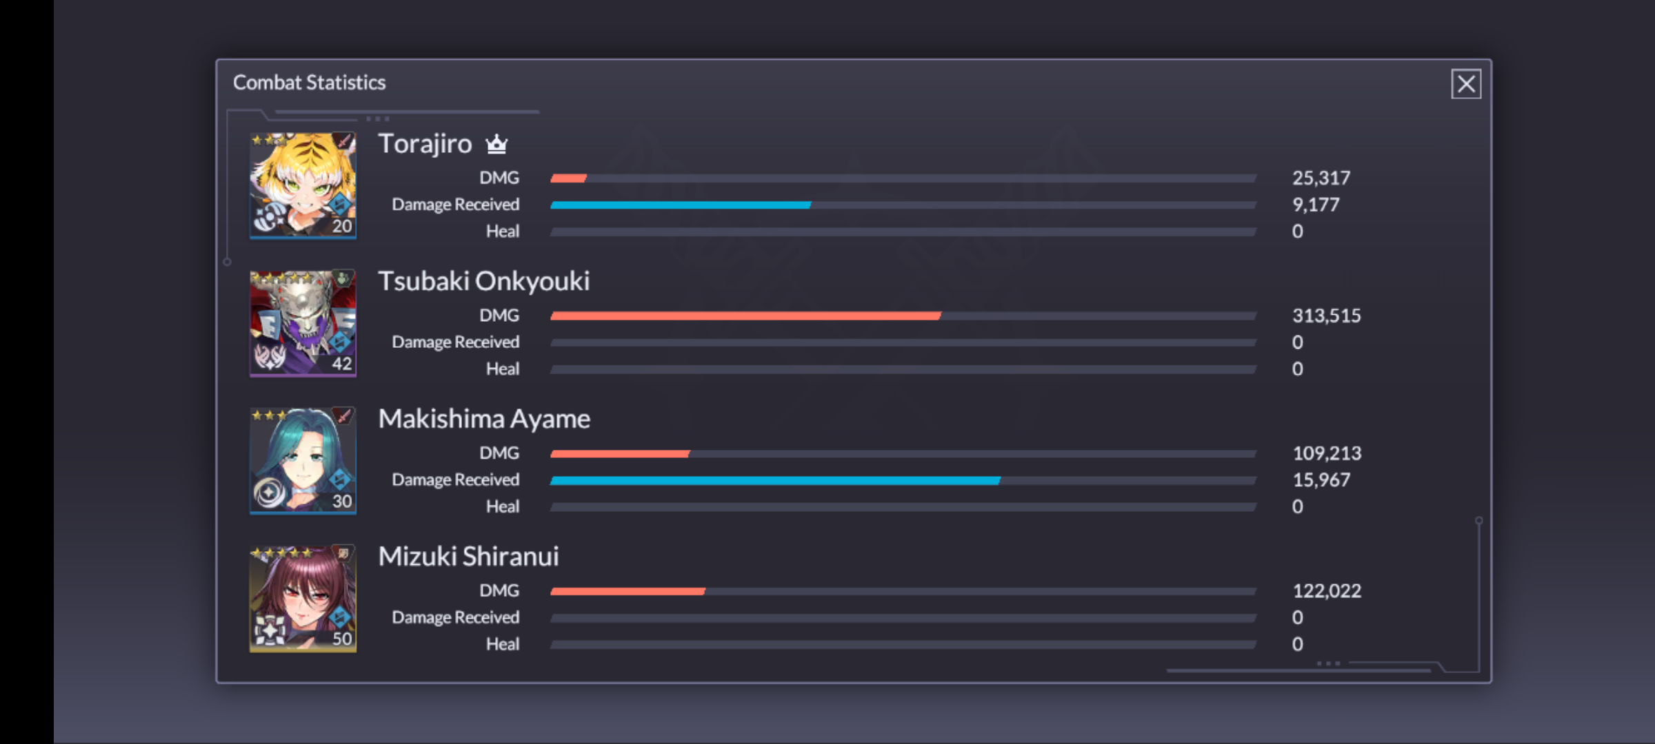Tap Tsubaki Onkyouki's skull-mask portrait
Image resolution: width=1655 pixels, height=744 pixels.
(302, 322)
